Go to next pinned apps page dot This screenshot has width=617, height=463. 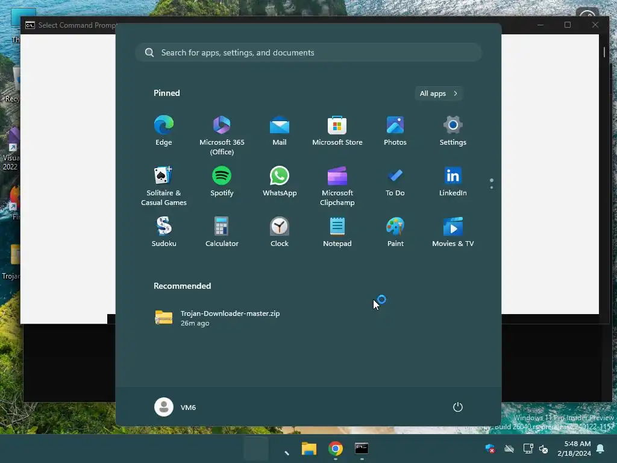[492, 187]
